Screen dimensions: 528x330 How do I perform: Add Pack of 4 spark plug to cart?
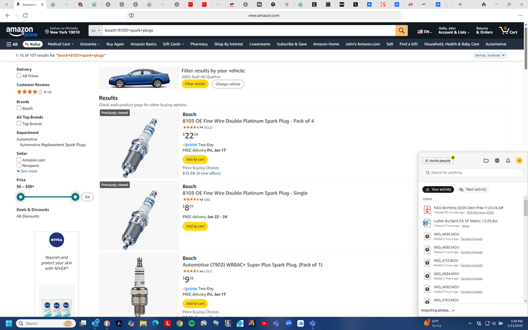[195, 160]
